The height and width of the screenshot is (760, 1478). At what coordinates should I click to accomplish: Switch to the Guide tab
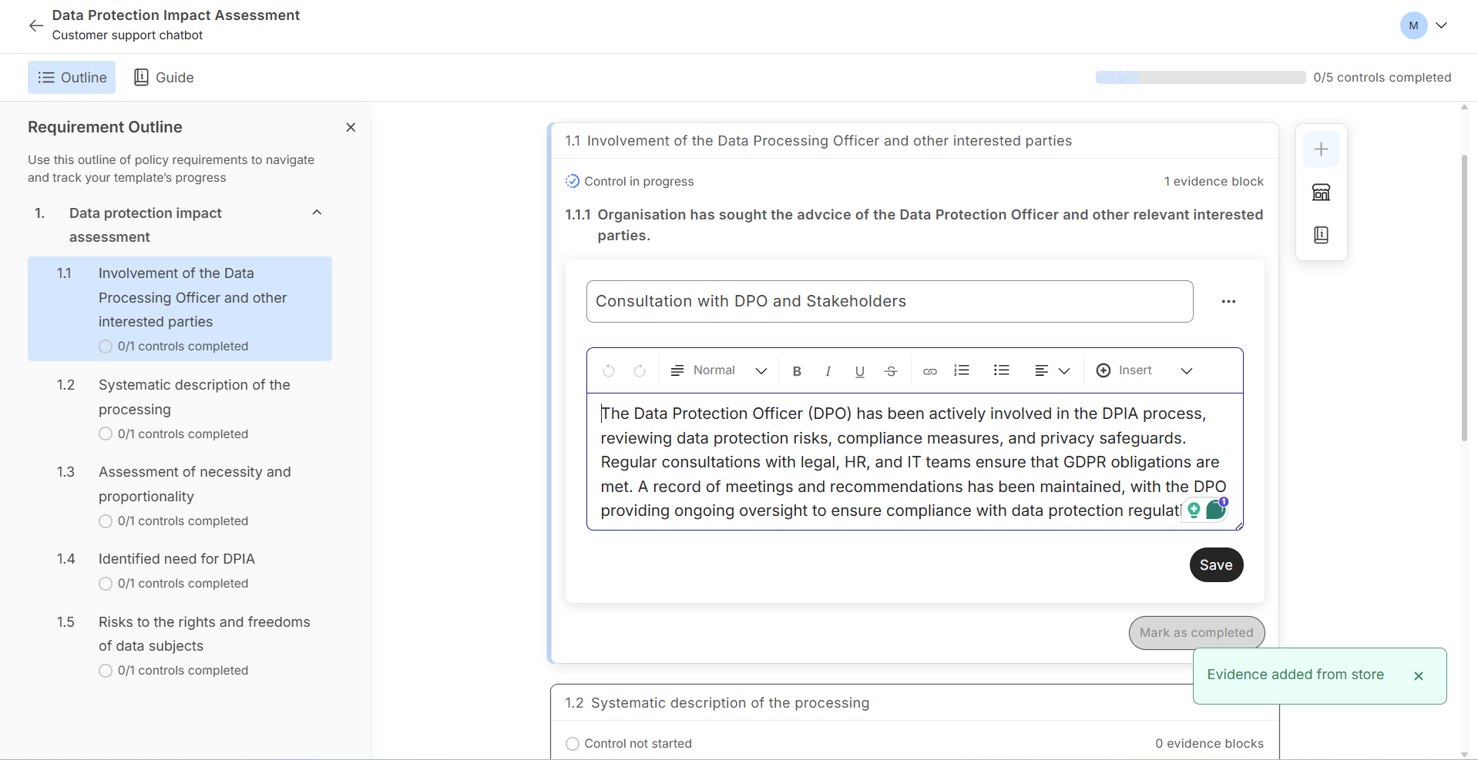(x=164, y=78)
